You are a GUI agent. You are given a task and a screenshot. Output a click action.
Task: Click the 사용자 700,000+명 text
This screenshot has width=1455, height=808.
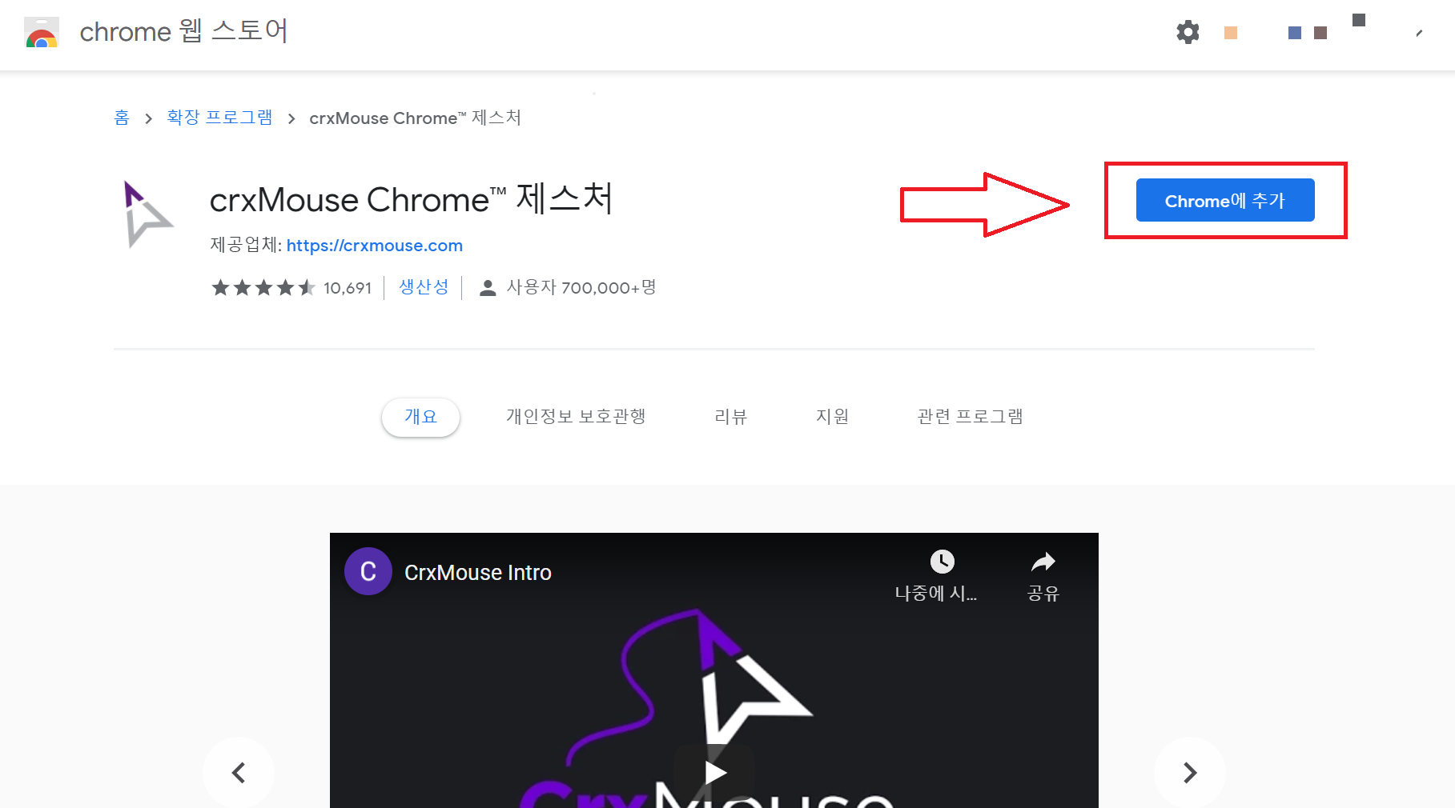(x=581, y=288)
